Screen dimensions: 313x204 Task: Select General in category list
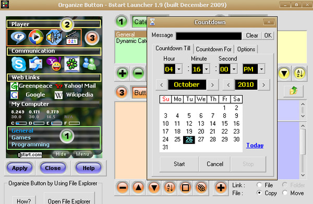click(131, 34)
